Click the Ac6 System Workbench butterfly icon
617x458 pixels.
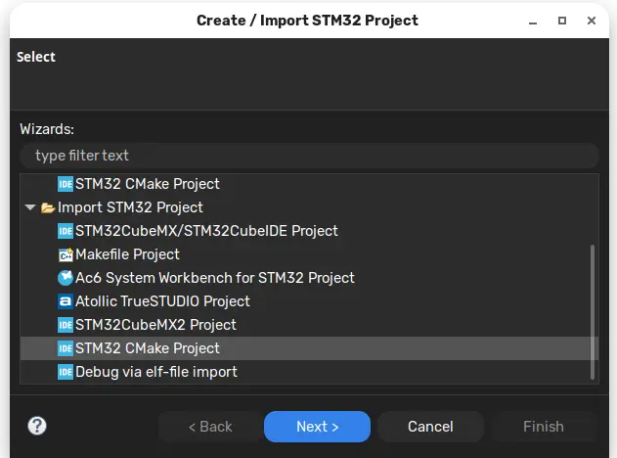point(66,278)
